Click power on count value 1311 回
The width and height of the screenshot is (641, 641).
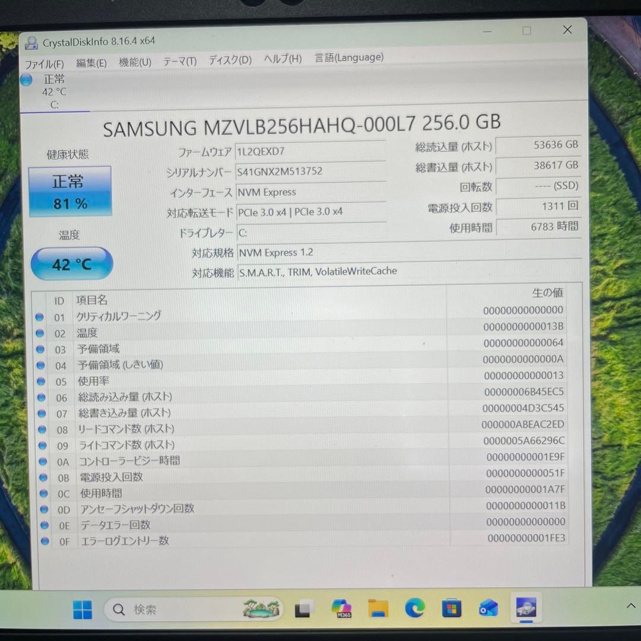click(x=538, y=207)
